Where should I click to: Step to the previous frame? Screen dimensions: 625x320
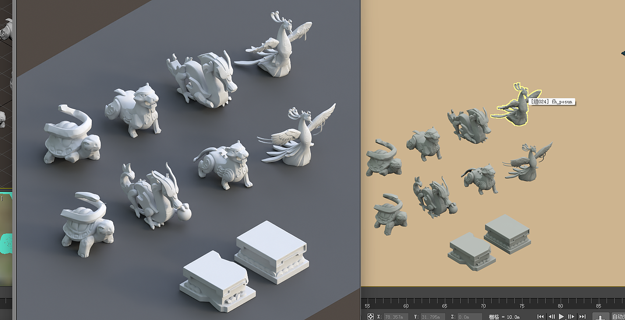[552, 317]
